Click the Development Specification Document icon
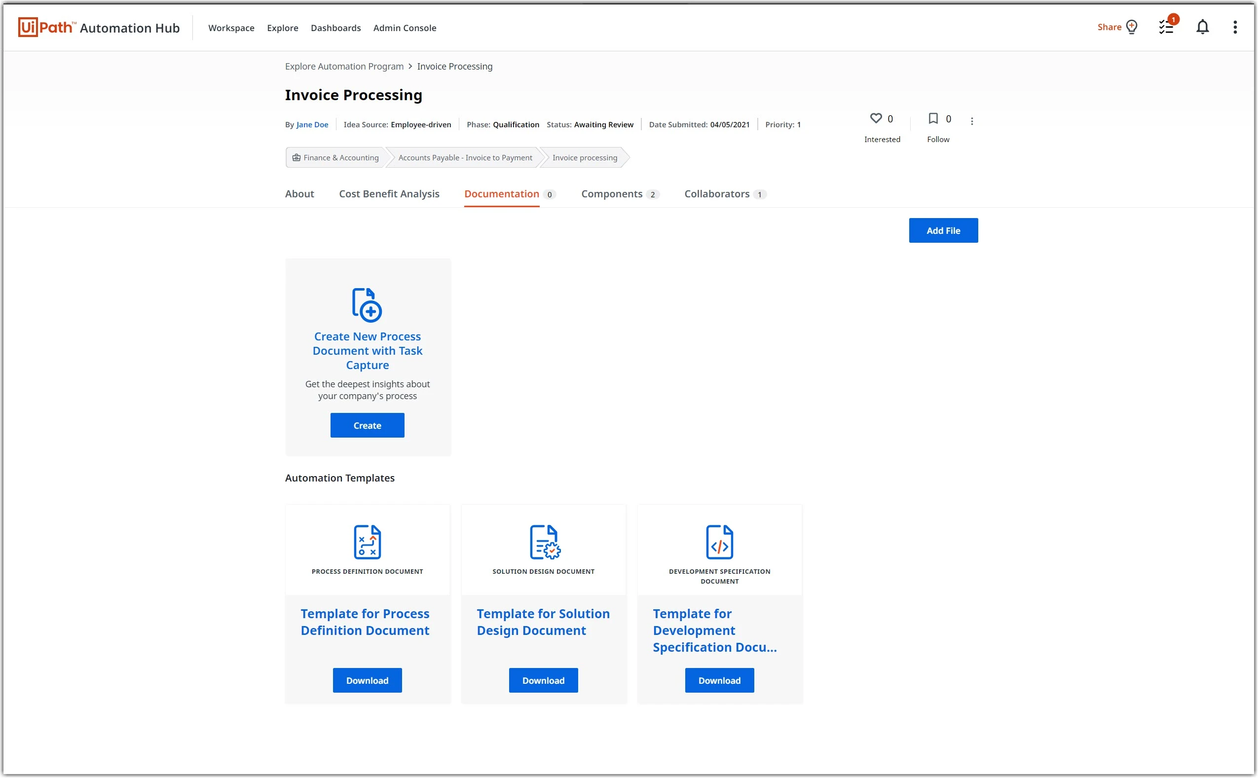 (720, 542)
